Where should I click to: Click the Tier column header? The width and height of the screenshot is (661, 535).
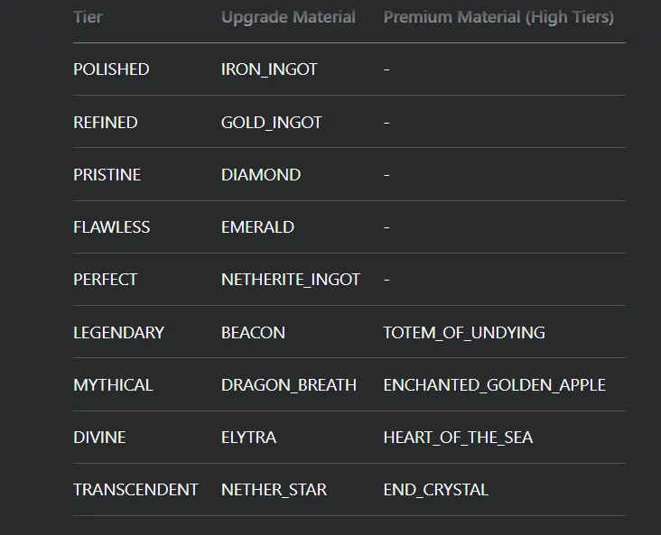[88, 17]
